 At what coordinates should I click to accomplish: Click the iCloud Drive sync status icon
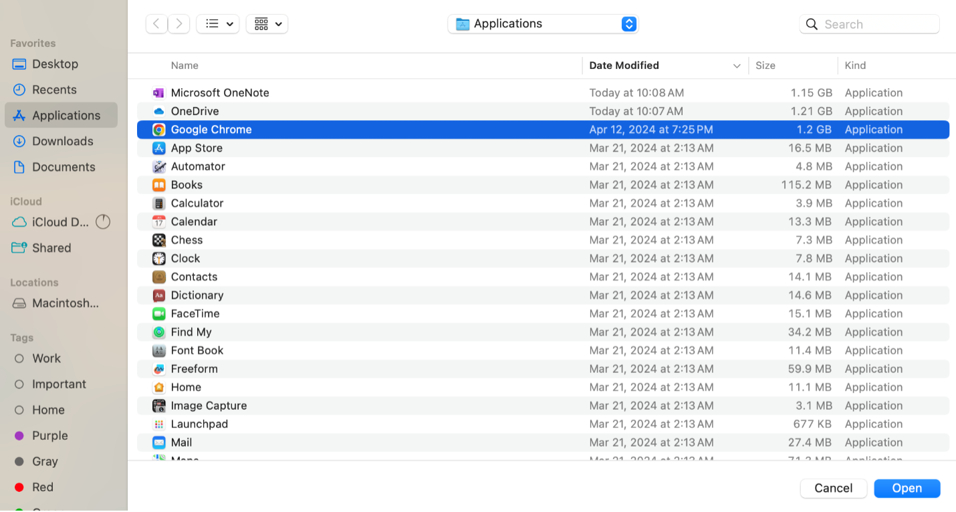(x=103, y=222)
